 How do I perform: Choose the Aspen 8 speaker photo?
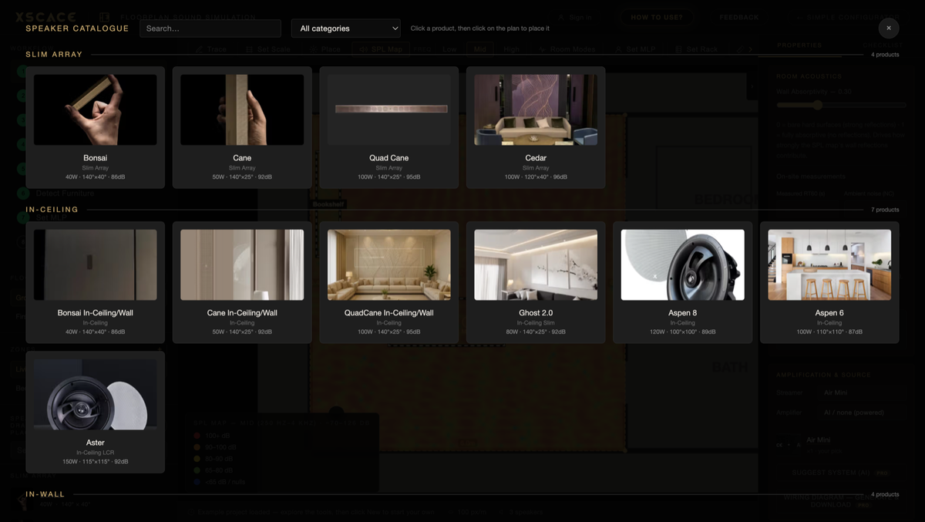coord(683,264)
